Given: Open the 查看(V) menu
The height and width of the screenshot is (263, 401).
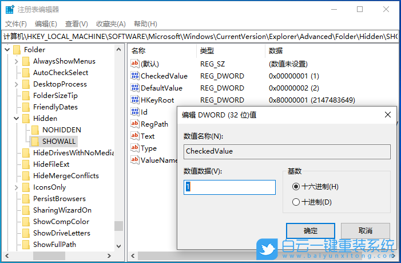Looking at the screenshot, I should click(77, 24).
